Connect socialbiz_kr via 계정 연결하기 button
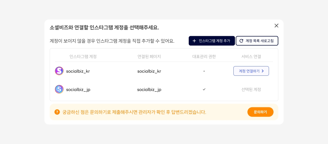This screenshot has height=144, width=328. (251, 71)
